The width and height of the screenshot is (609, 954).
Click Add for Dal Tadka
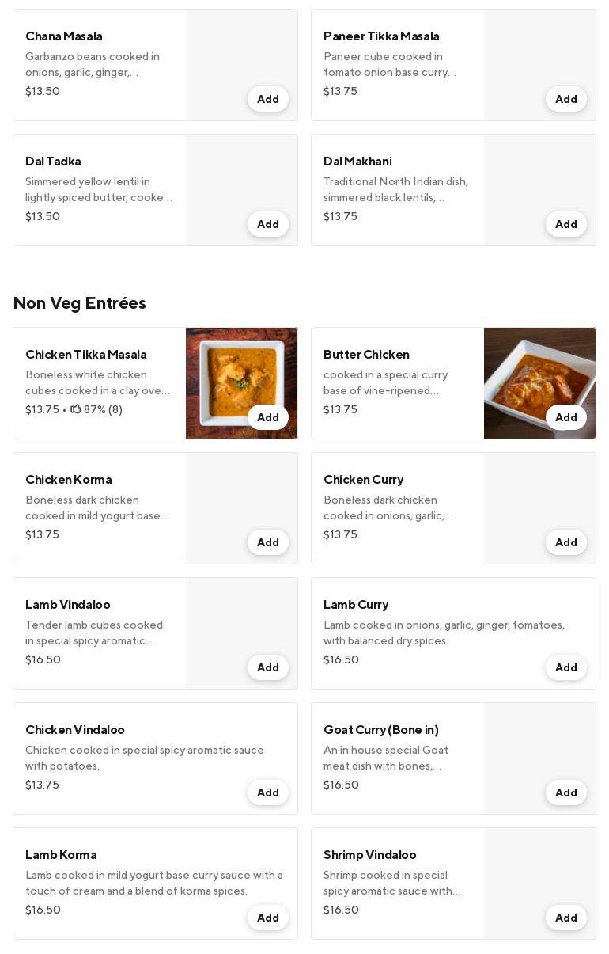point(267,224)
